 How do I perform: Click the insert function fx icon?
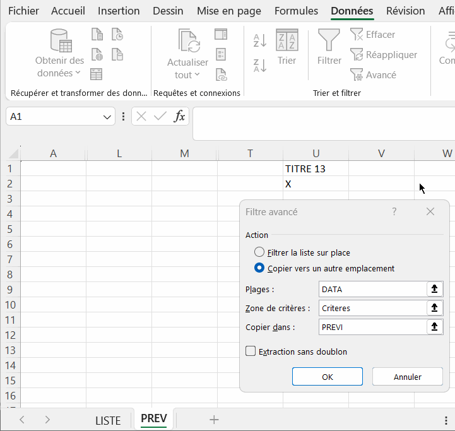(180, 116)
